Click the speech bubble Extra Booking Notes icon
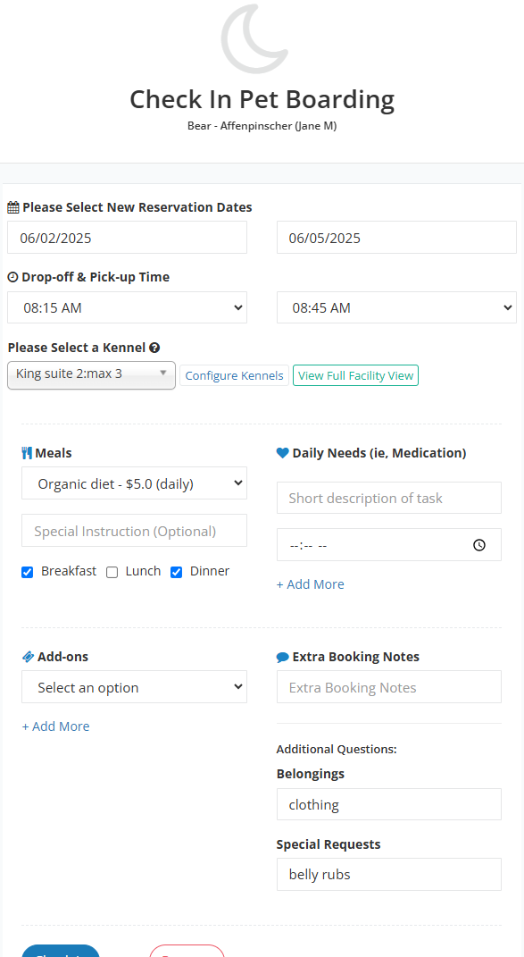Viewport: 524px width, 957px height. [282, 658]
